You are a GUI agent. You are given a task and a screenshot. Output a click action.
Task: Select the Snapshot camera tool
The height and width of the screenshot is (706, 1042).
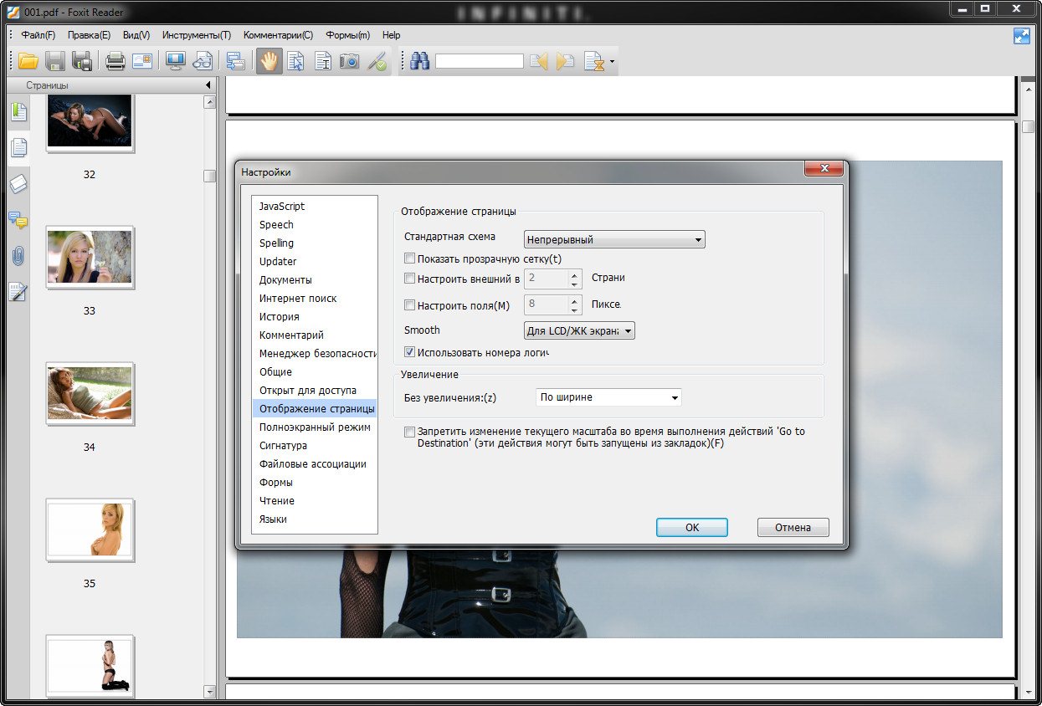pos(349,61)
